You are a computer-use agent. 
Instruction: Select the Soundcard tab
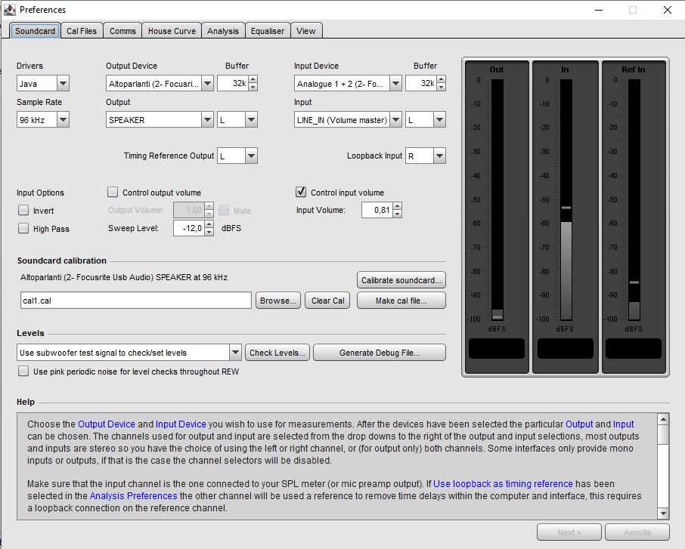tap(35, 31)
